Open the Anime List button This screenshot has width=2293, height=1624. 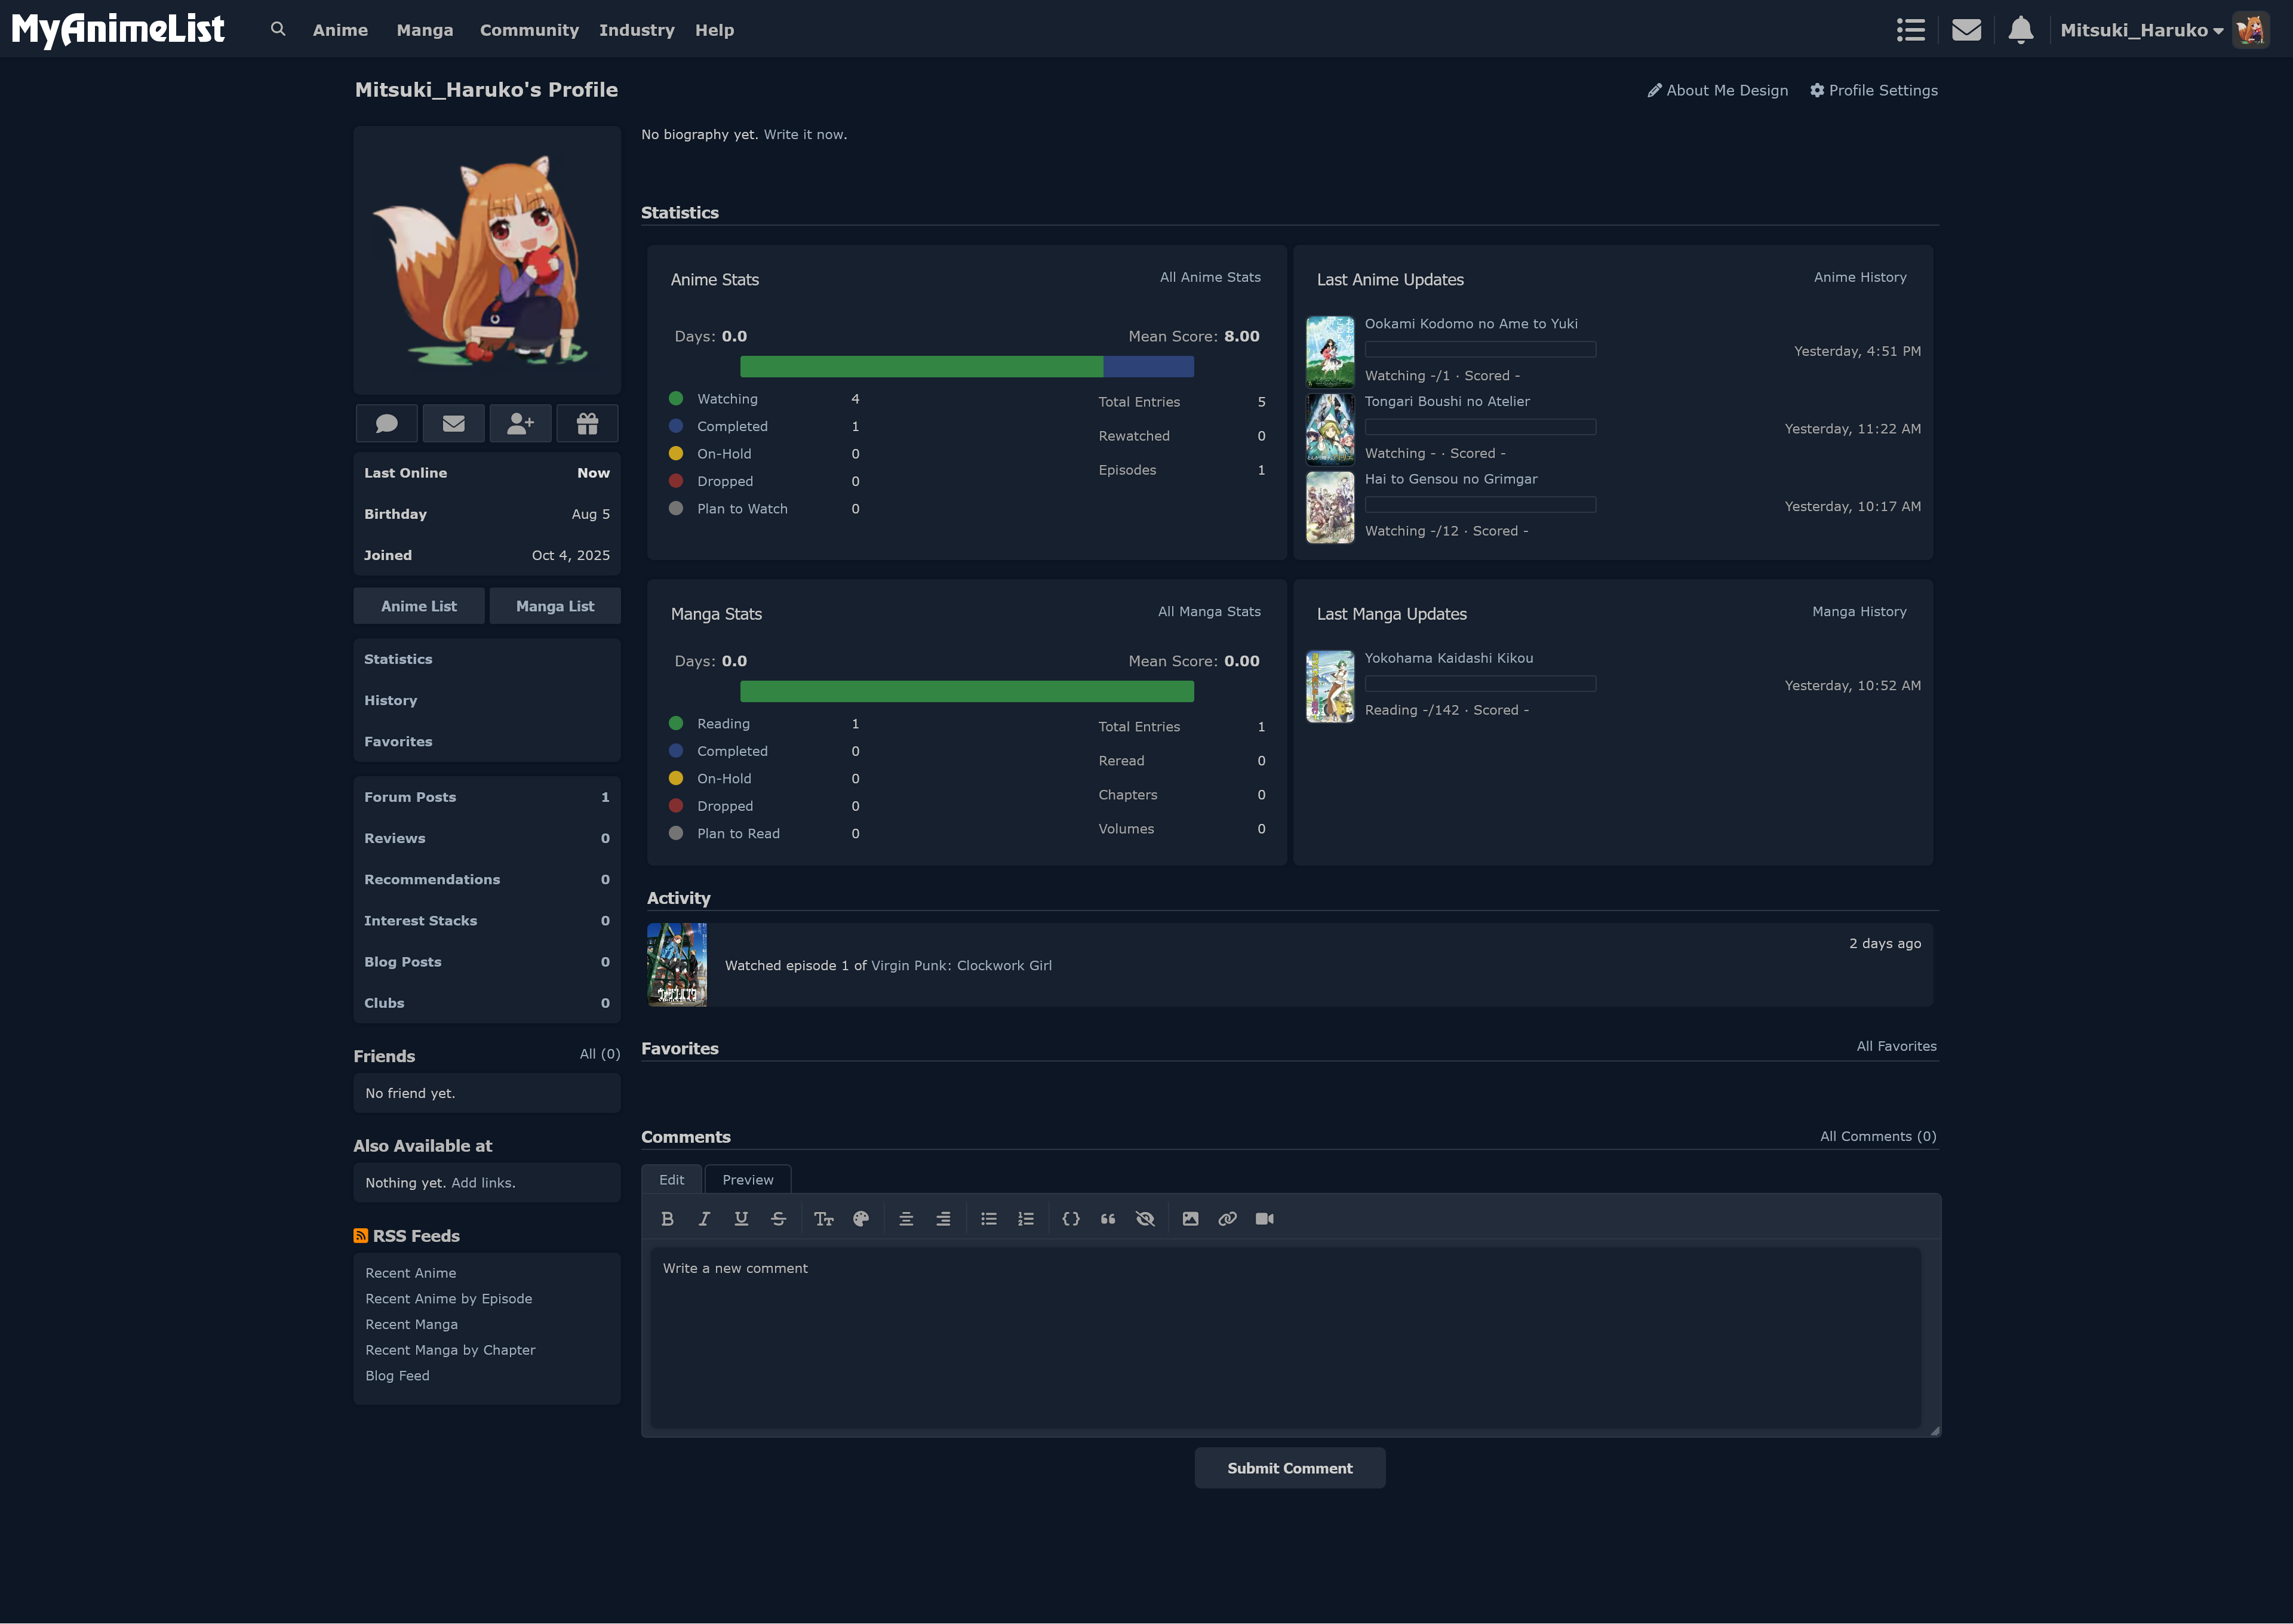tap(419, 606)
